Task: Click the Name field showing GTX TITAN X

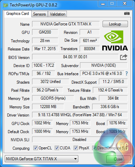Action: (66, 24)
